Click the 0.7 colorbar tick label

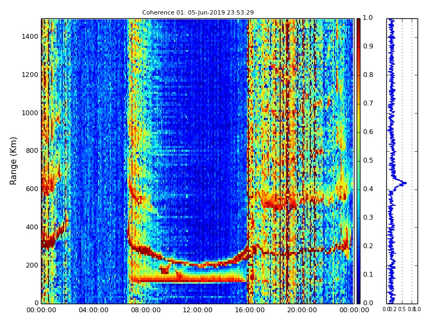pyautogui.click(x=368, y=103)
